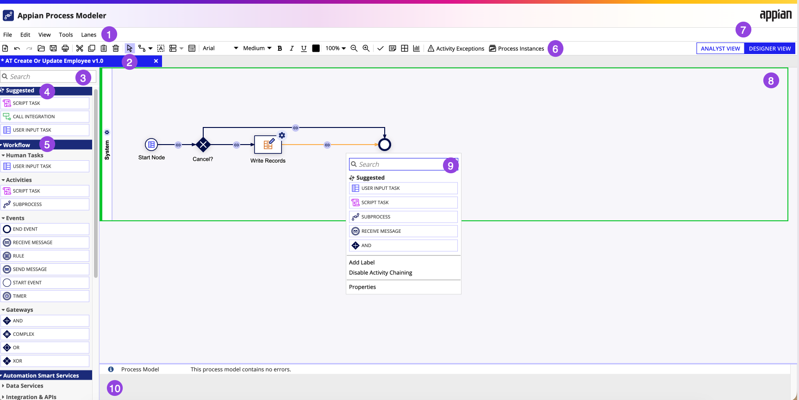
Task: Paste from clipboard icon in toolbar
Action: [104, 48]
